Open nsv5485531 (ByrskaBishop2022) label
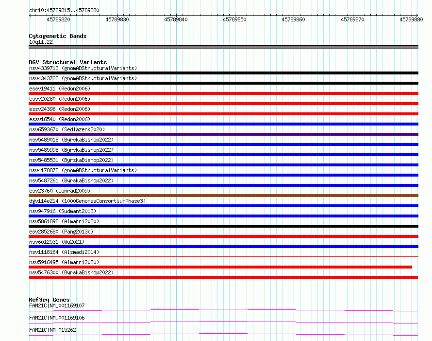 (x=71, y=160)
